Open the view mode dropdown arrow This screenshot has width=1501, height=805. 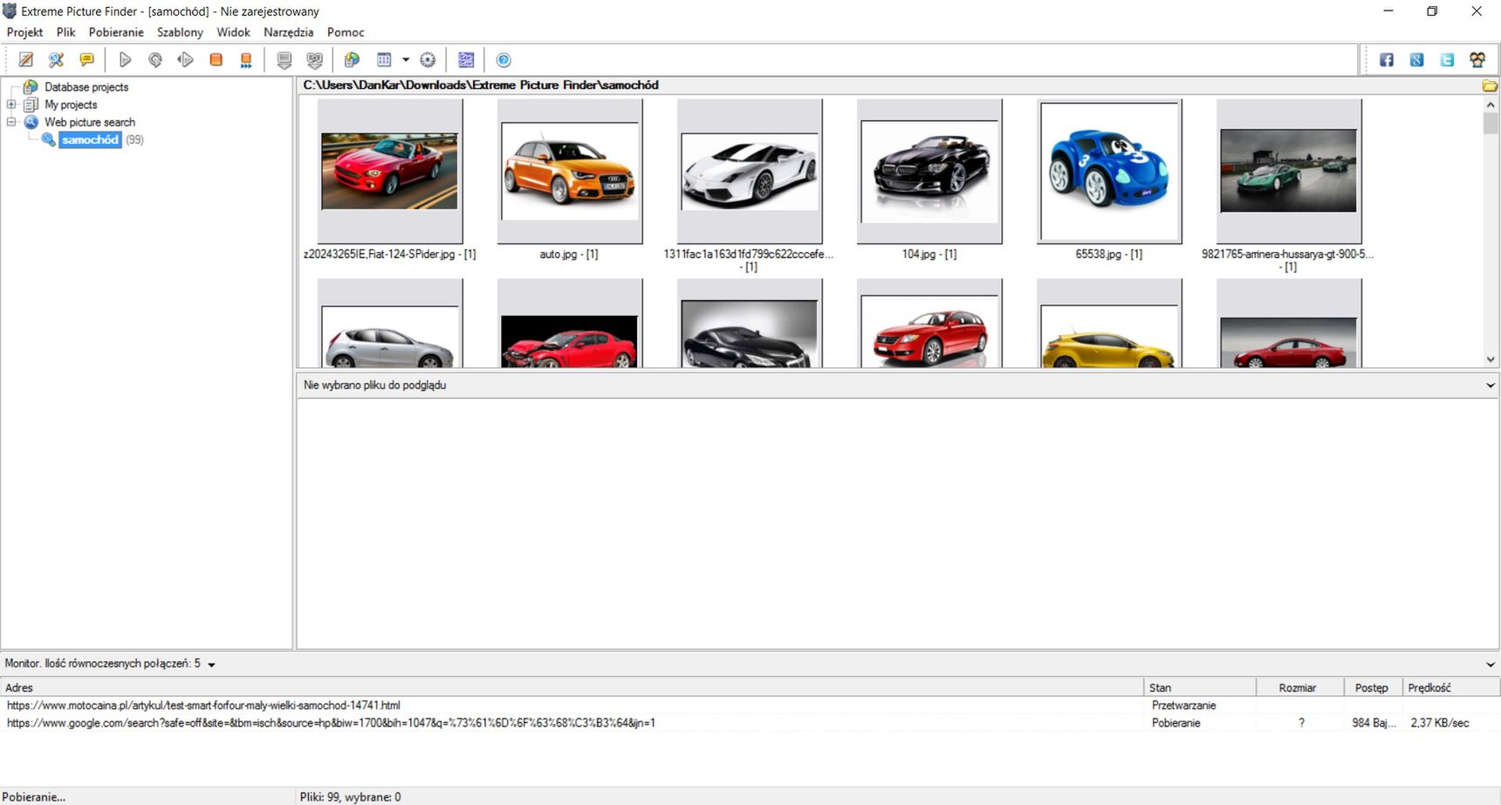tap(406, 60)
